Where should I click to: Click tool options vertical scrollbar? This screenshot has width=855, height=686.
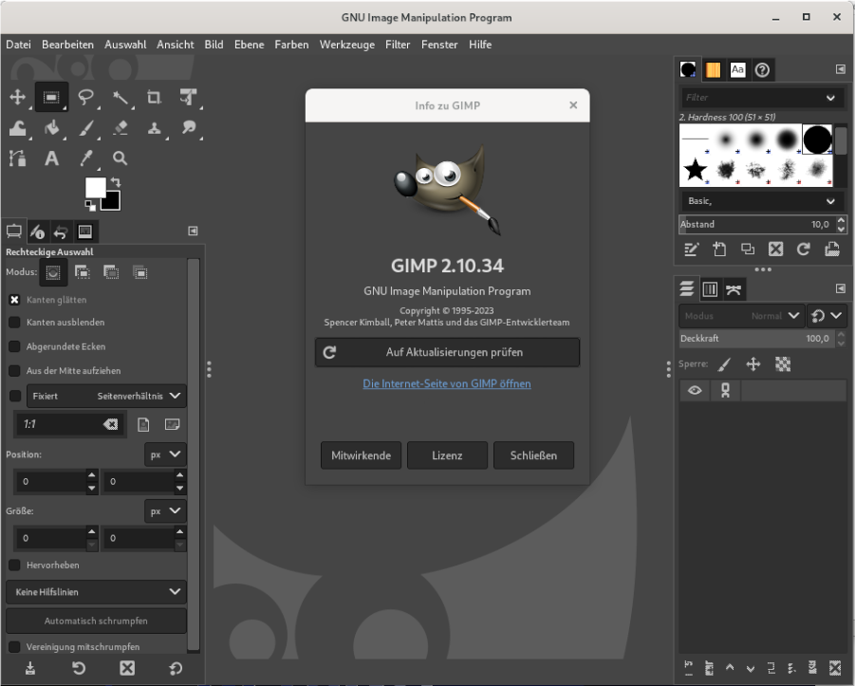pos(193,455)
